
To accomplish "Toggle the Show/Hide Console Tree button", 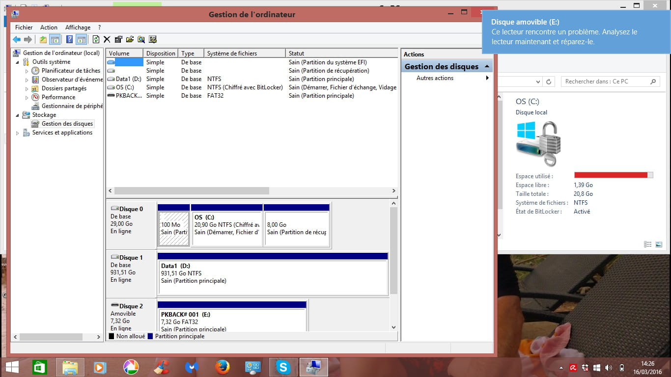I will [x=55, y=40].
